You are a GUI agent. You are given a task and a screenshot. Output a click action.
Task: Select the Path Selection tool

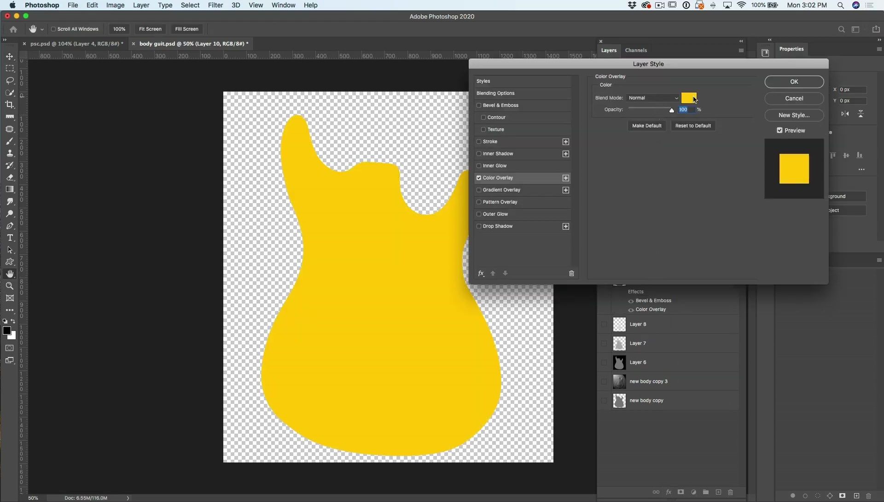coord(10,250)
